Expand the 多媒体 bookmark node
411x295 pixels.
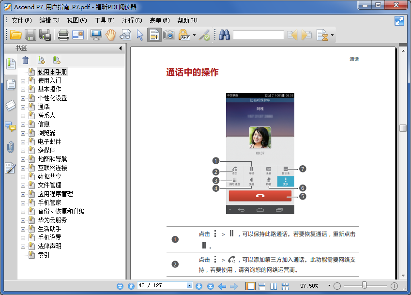click(23, 151)
